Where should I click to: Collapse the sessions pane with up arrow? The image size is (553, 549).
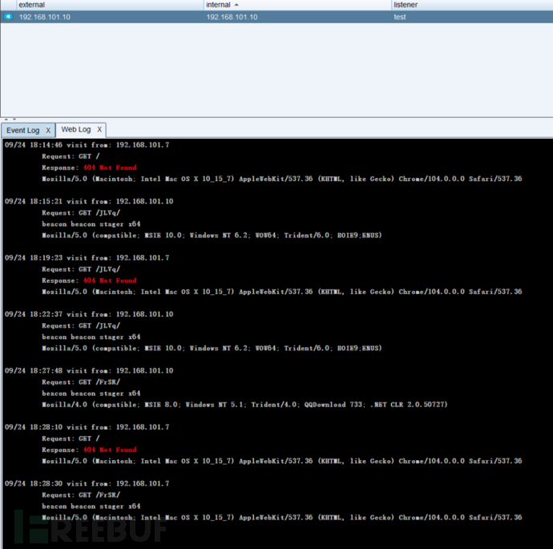tap(5, 119)
